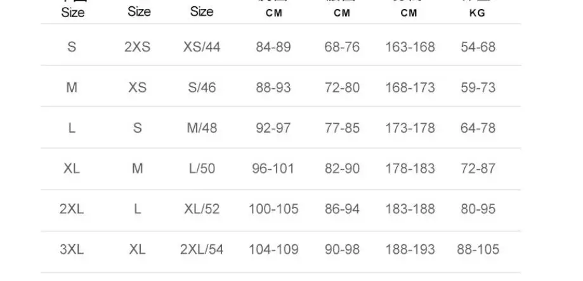Click the XS/44 size cell

pyautogui.click(x=202, y=47)
